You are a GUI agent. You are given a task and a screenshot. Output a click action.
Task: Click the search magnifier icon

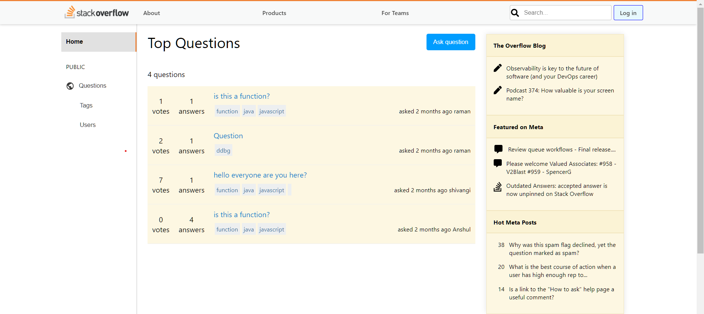[x=515, y=13]
